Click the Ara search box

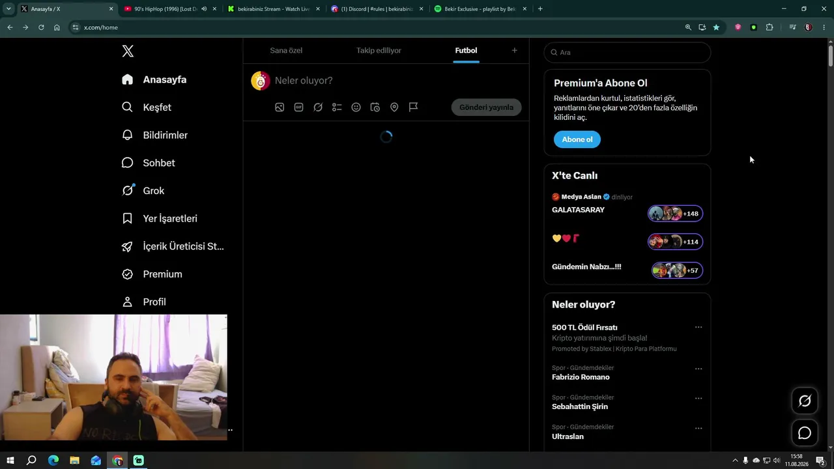(x=627, y=52)
